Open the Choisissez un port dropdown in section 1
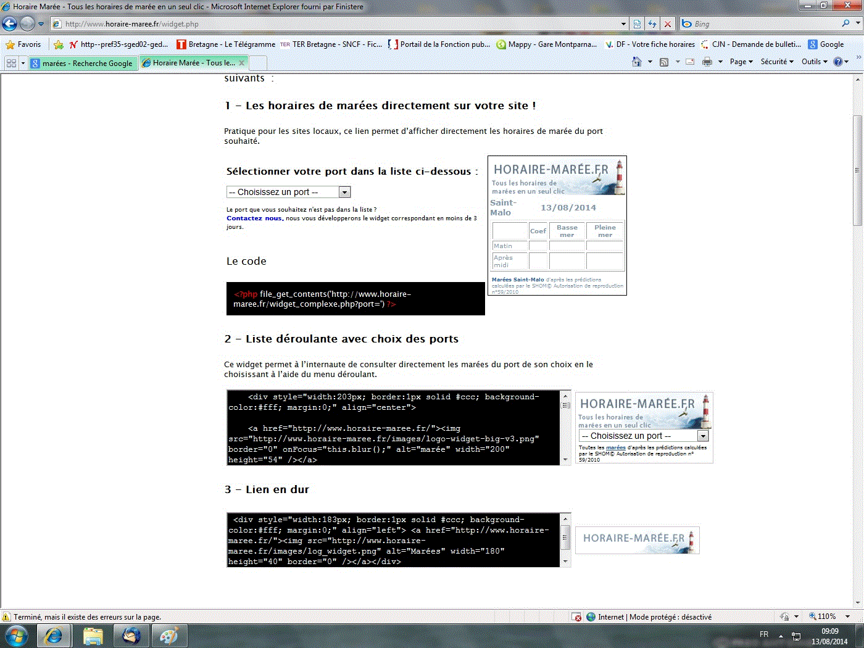This screenshot has width=864, height=648. 288,192
